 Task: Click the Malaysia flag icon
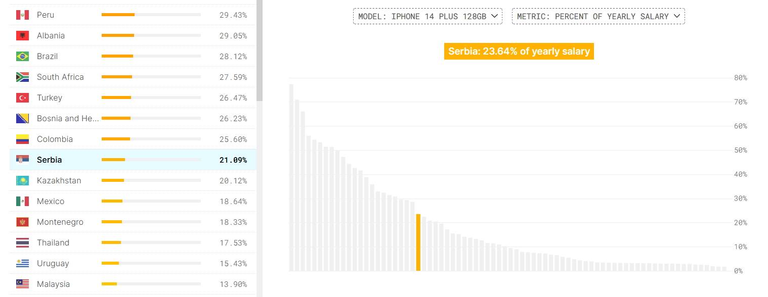(x=22, y=284)
